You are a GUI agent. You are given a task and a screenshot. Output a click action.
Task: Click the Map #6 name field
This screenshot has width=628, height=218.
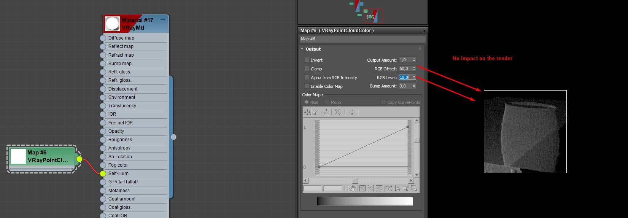[362, 39]
